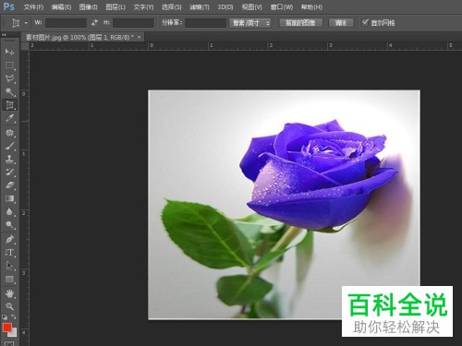Open the 3D(D) menu
462x346 pixels.
click(225, 6)
